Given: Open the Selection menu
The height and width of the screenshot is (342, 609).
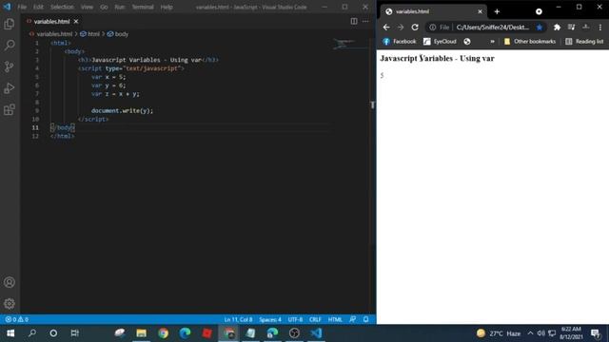Looking at the screenshot, I should pos(62,7).
